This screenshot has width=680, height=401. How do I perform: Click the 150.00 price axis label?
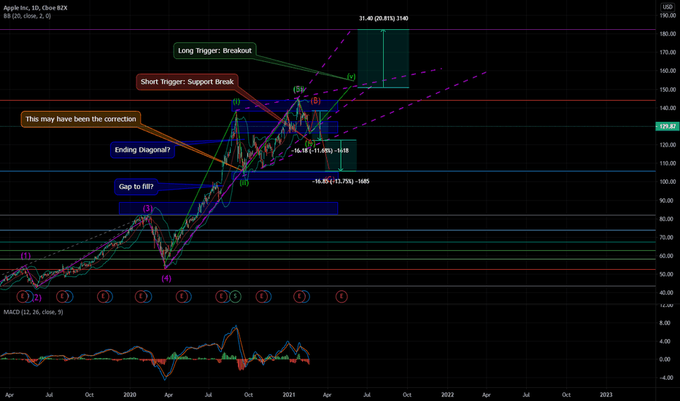(668, 90)
